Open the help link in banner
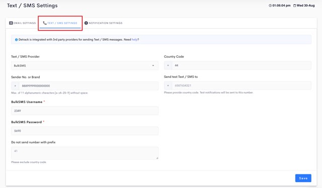 [134, 40]
